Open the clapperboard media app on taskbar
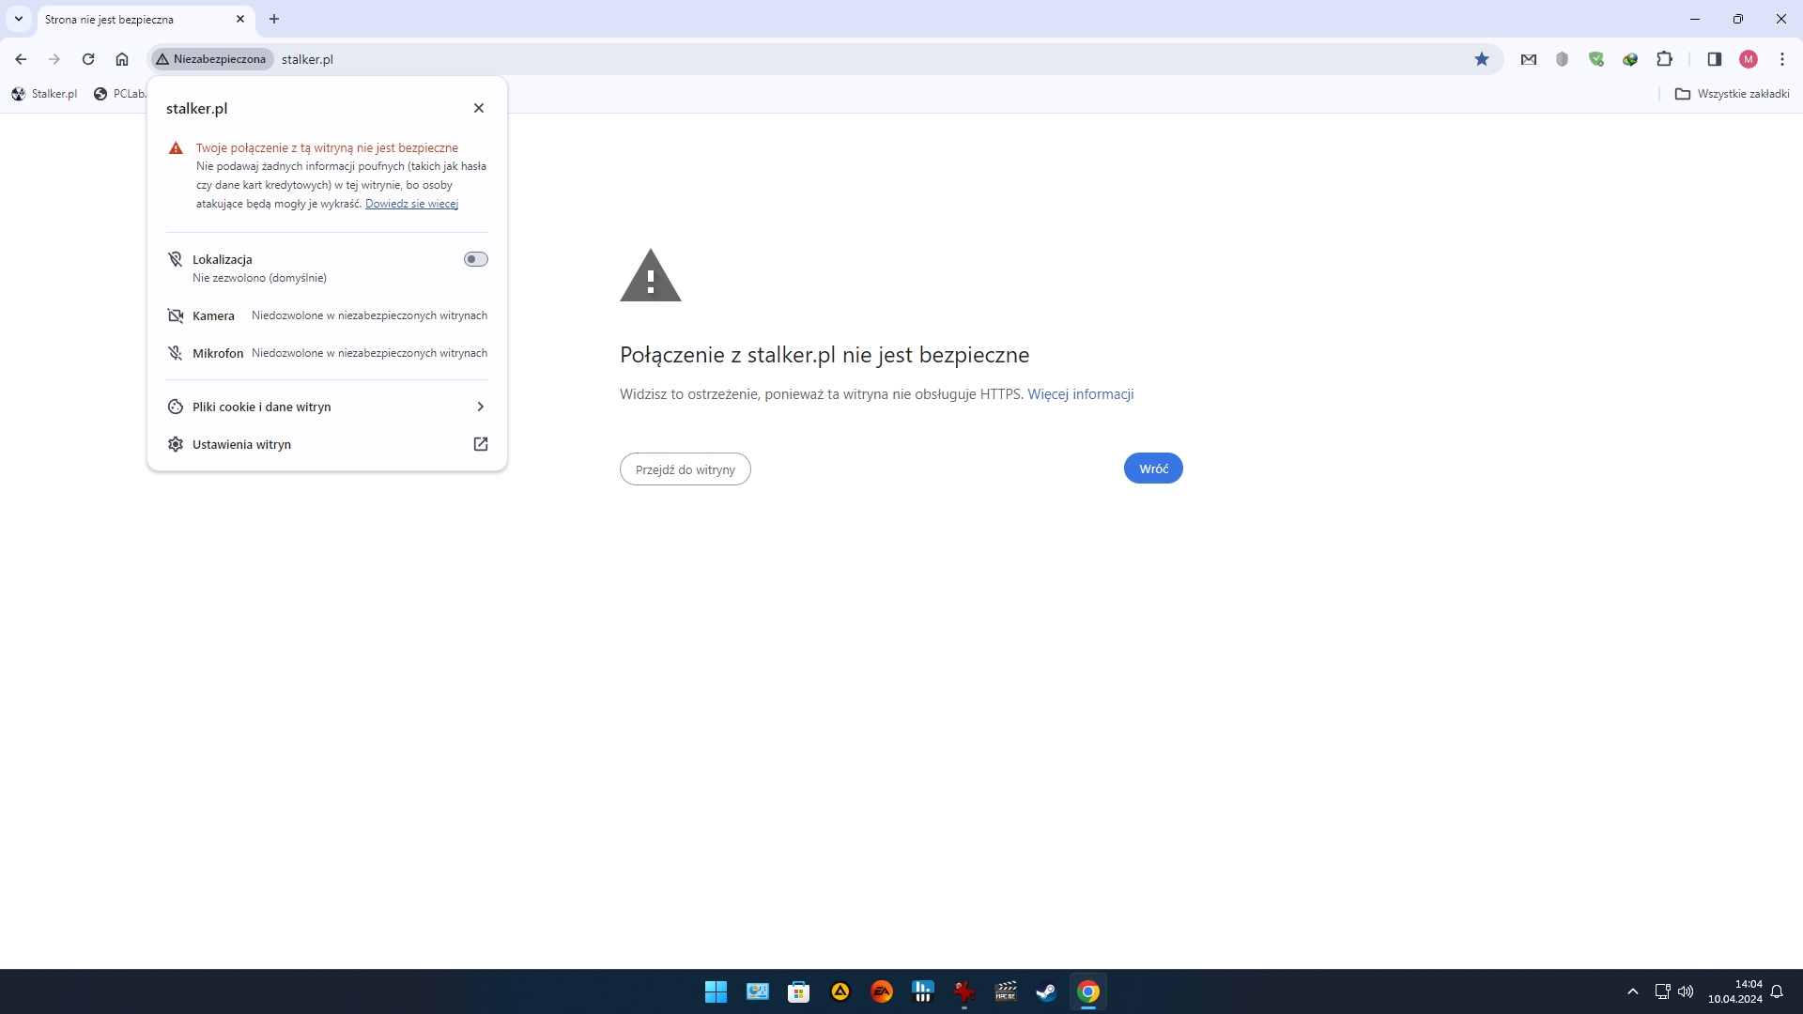This screenshot has width=1803, height=1014. [x=1006, y=991]
